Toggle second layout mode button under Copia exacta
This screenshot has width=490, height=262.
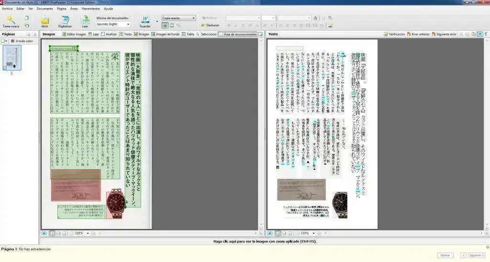(172, 25)
